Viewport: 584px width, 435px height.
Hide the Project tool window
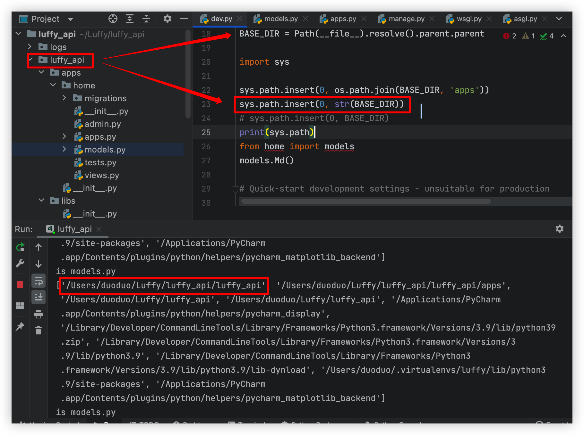184,19
